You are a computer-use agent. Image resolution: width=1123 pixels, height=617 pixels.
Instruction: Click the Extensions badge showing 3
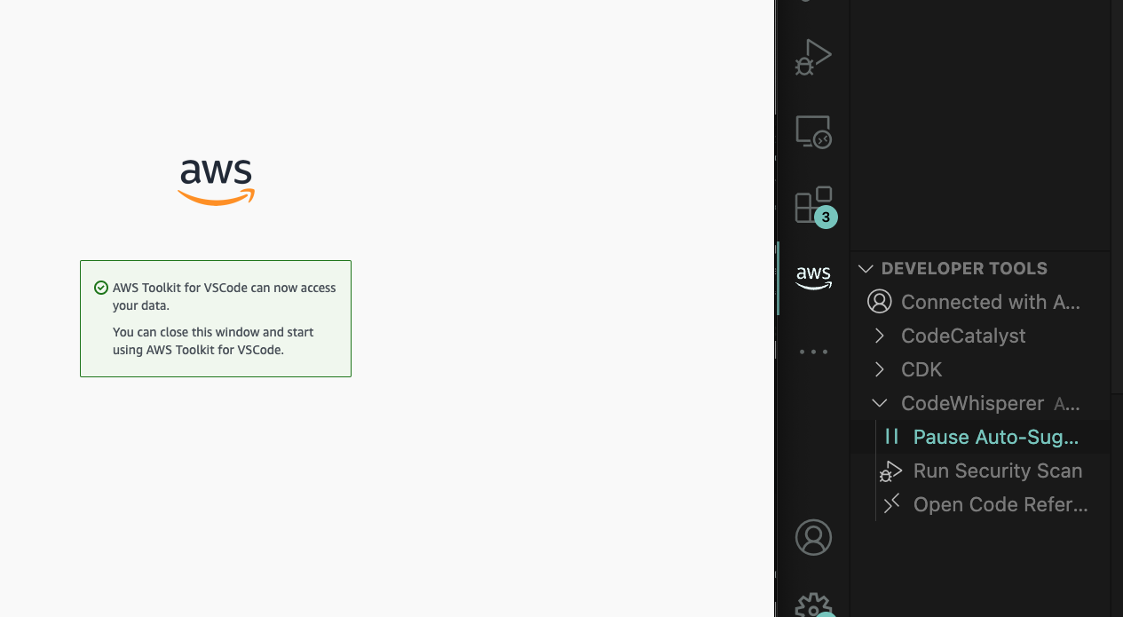[826, 217]
